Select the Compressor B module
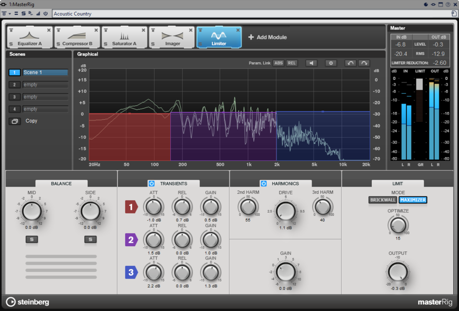The height and width of the screenshot is (311, 459). click(77, 37)
